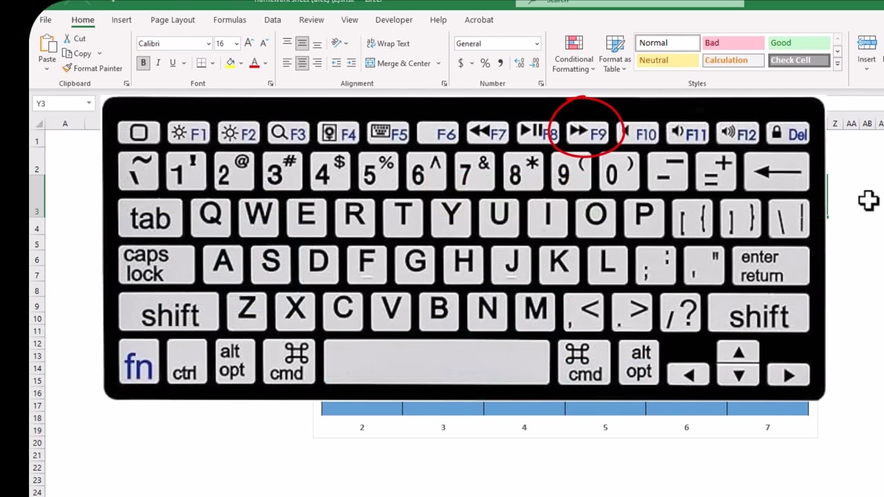Open the File tab
The width and height of the screenshot is (884, 497).
[46, 20]
